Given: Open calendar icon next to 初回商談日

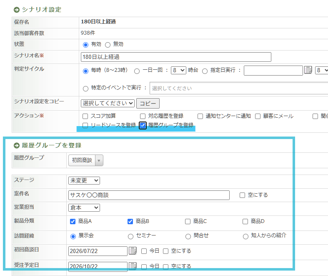Looking at the screenshot, I should 133,251.
